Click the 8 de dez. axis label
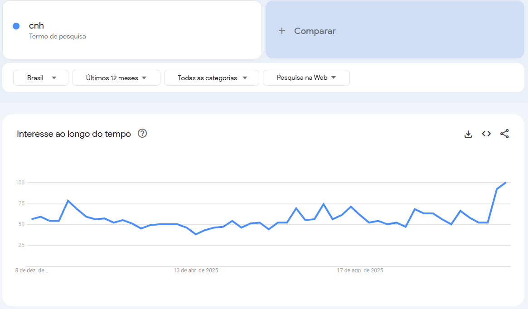This screenshot has height=309, width=528. pos(31,270)
